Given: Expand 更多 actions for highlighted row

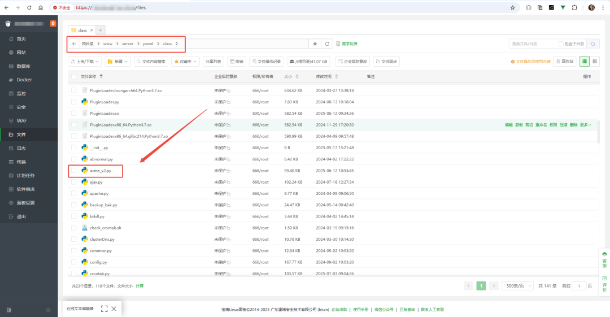Looking at the screenshot, I should (x=586, y=125).
